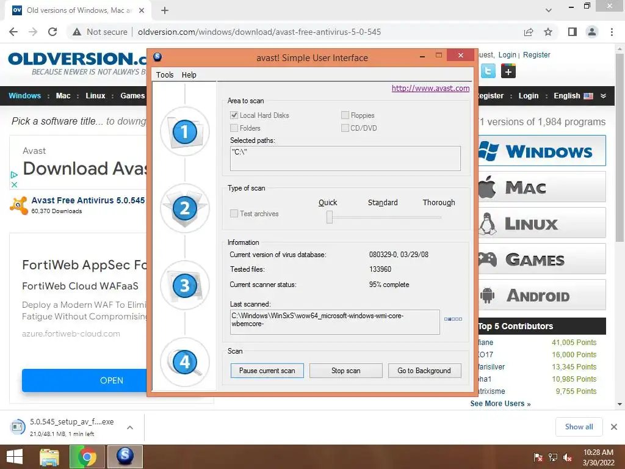
Task: Select the Old versions of Windows tab
Action: pyautogui.click(x=78, y=10)
